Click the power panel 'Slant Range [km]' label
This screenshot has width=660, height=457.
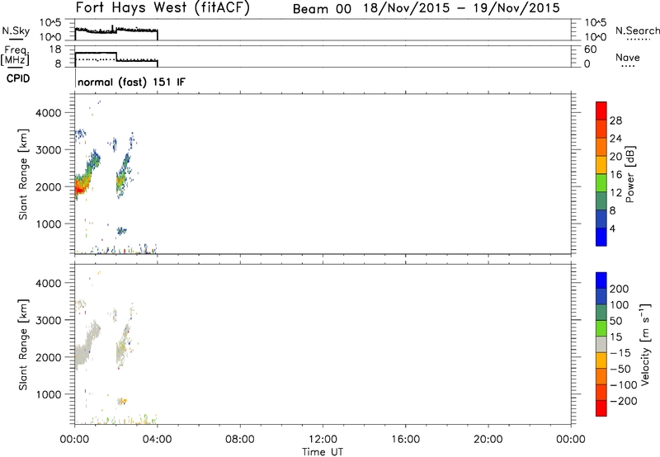coord(23,174)
